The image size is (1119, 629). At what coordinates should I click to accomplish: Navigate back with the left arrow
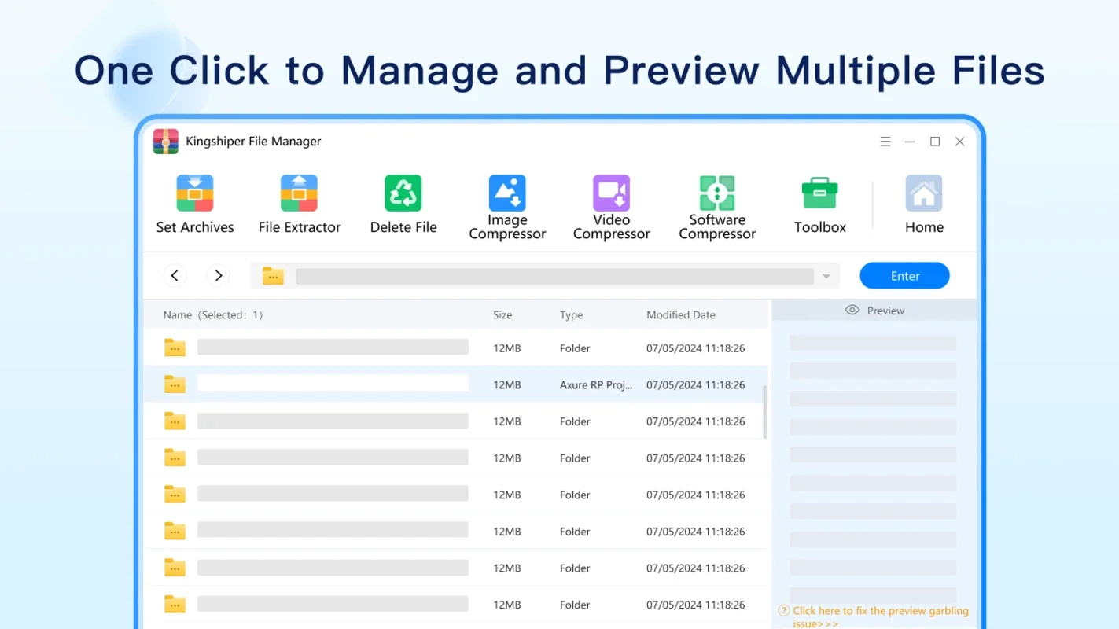[x=175, y=276]
